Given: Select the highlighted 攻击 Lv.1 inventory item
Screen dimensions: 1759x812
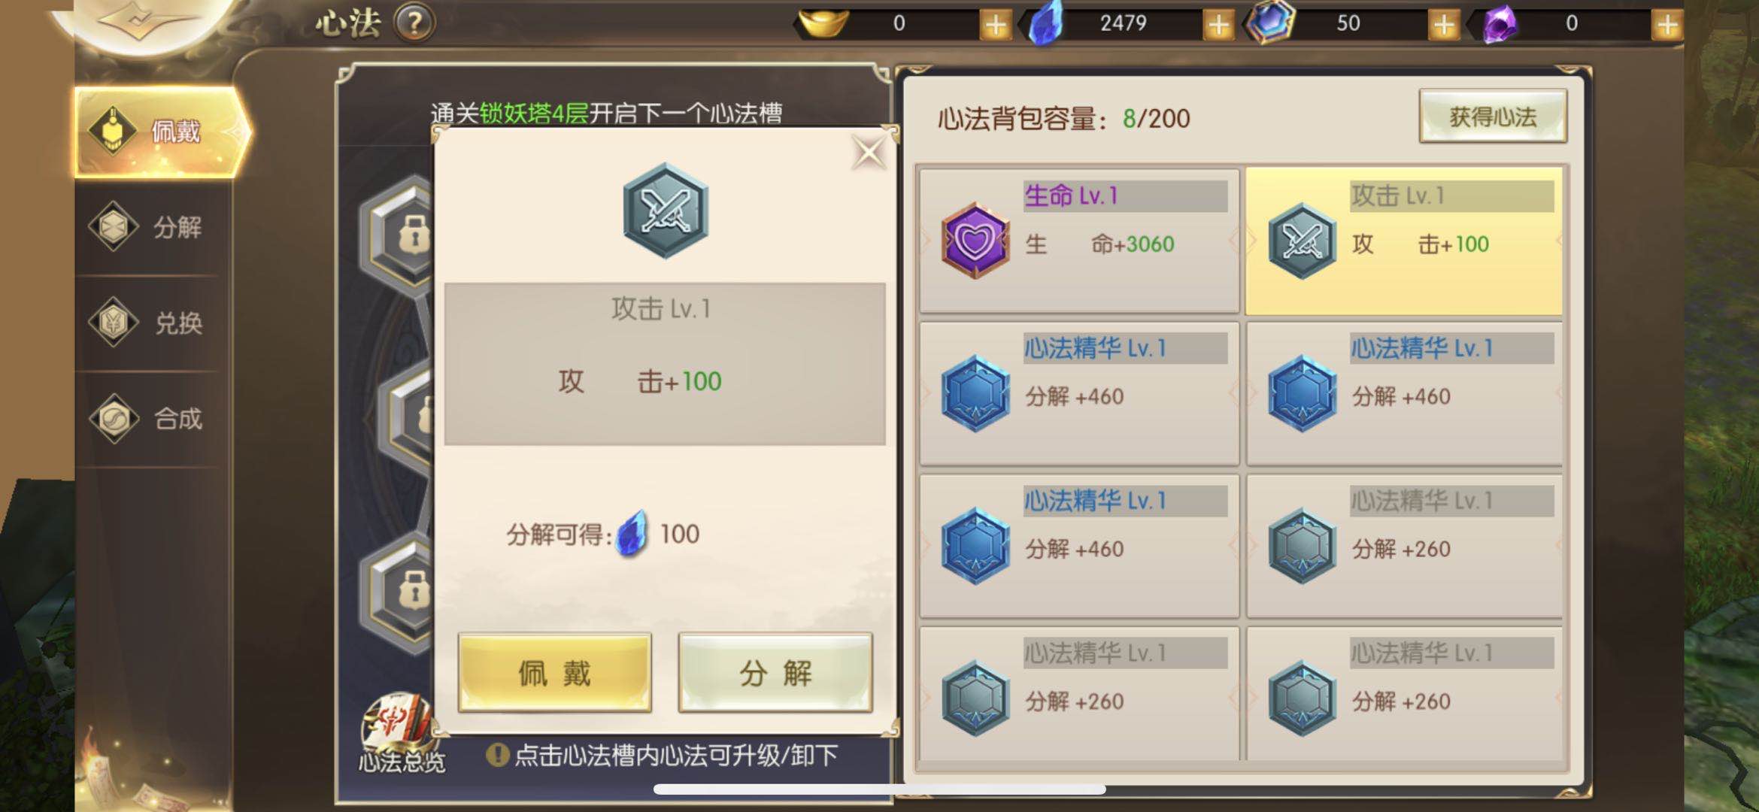Looking at the screenshot, I should tap(1403, 241).
